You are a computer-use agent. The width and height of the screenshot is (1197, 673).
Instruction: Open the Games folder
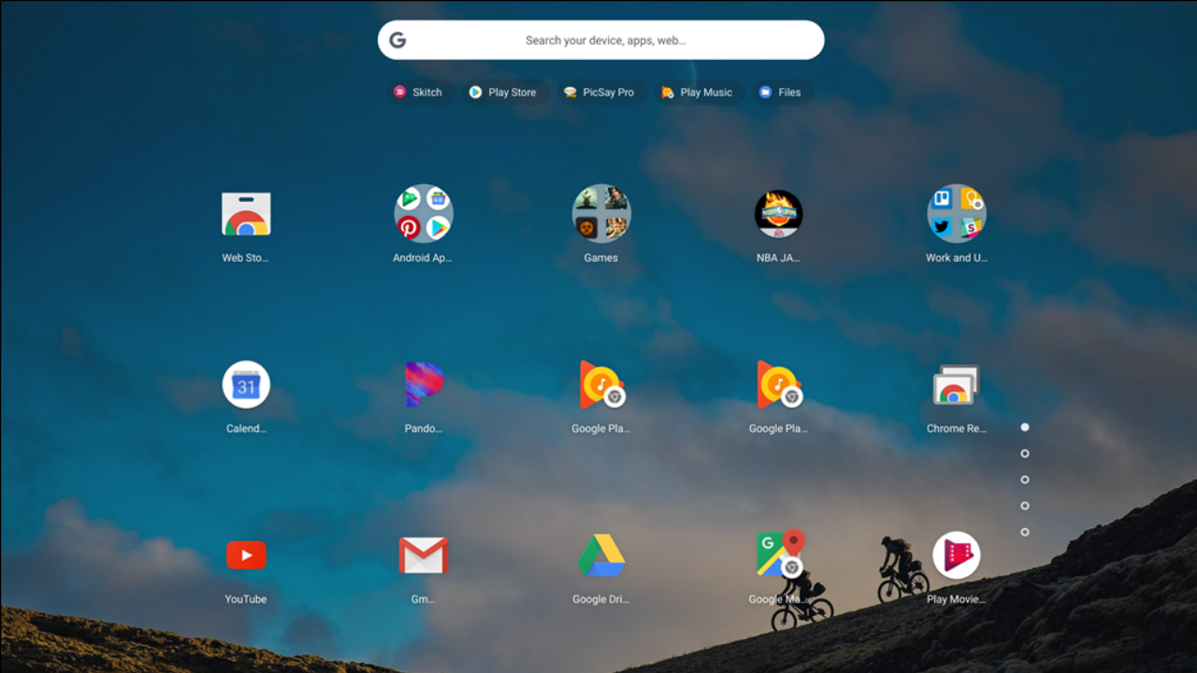601,213
